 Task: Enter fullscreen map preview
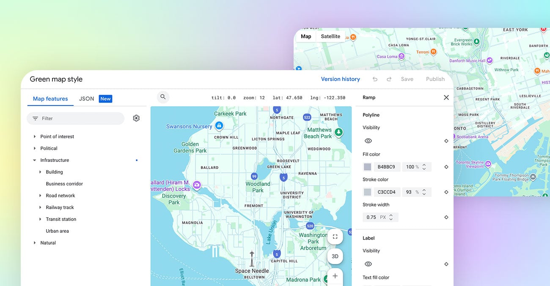[x=335, y=237]
